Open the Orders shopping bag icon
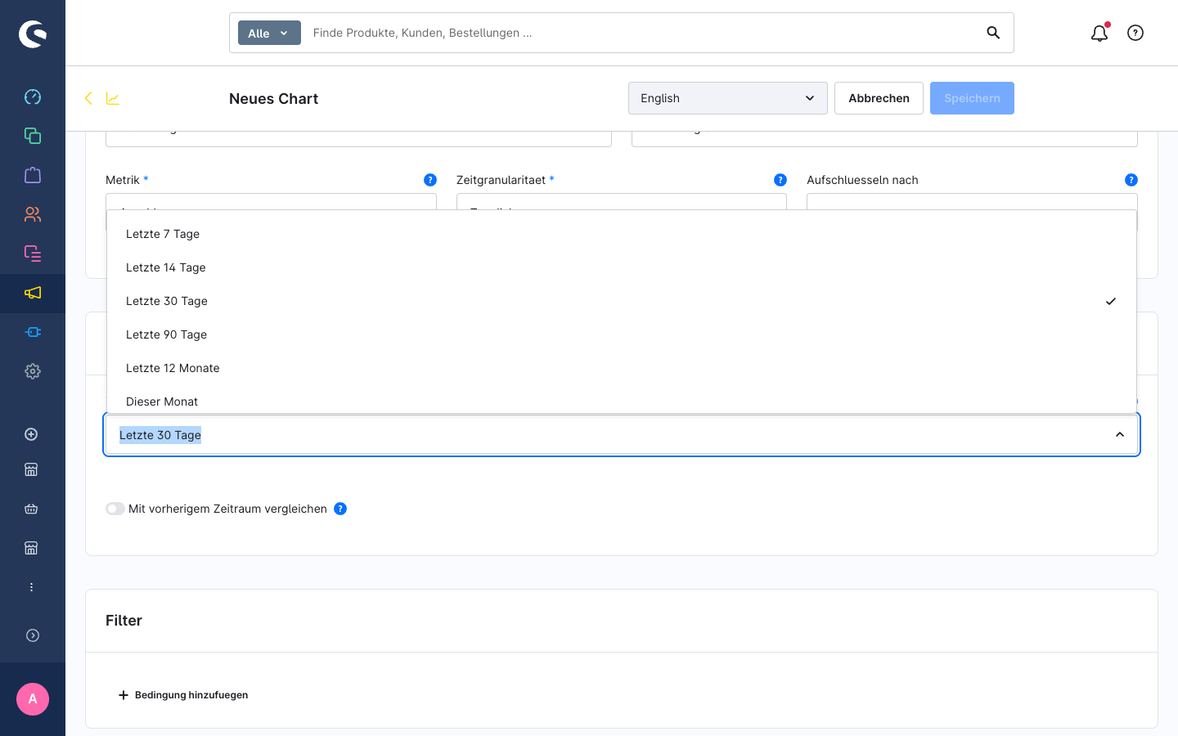 click(x=33, y=175)
